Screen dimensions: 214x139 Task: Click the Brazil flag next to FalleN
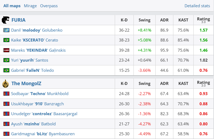(x=6, y=70)
